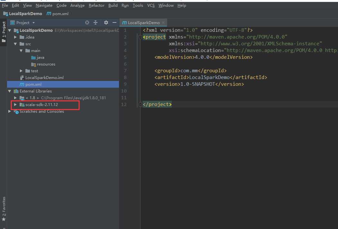Open the Run menu
The image size is (338, 229).
point(125,5)
